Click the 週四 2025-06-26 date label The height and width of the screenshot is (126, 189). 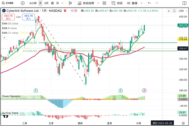pos(162,123)
